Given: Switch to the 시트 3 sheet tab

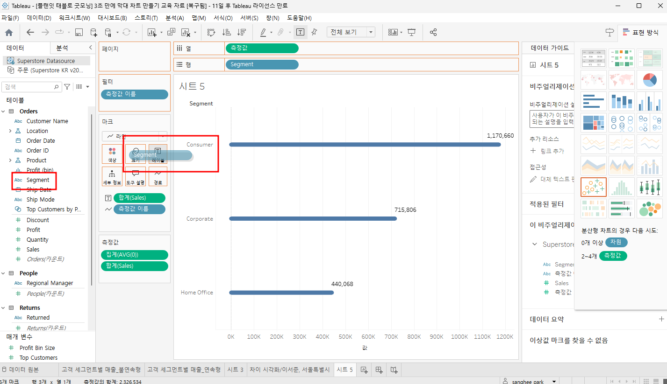Looking at the screenshot, I should [x=235, y=370].
